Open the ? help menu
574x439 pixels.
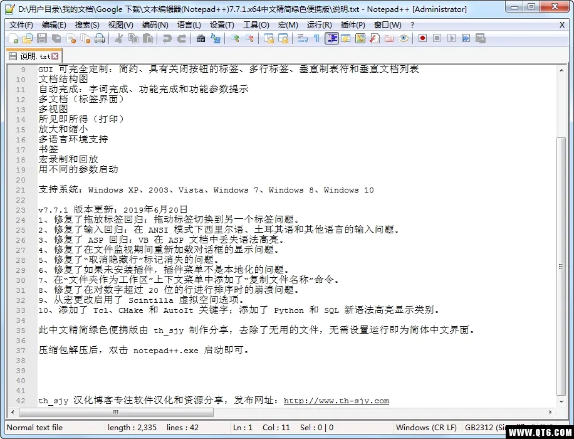pos(412,25)
